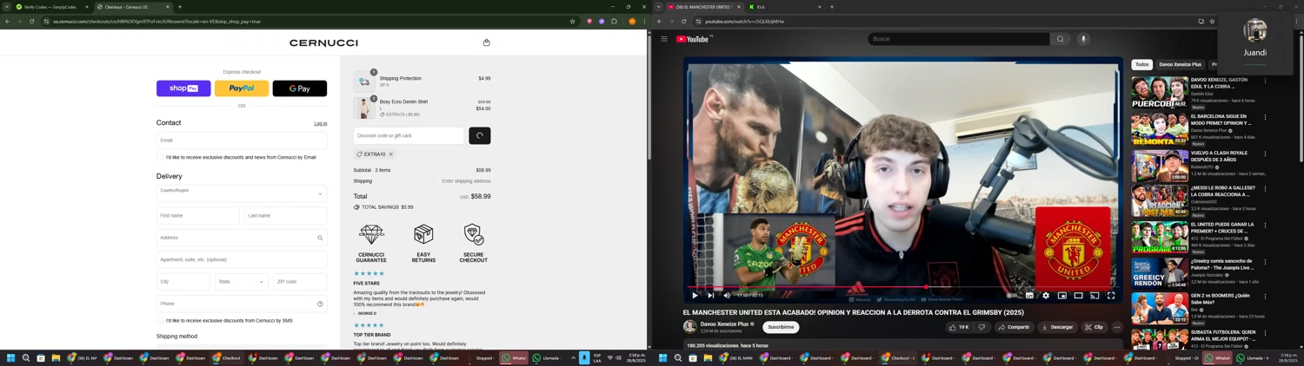Screen dimensions: 1304x366
Task: Seek on the YouTube progress bar
Action: [902, 287]
